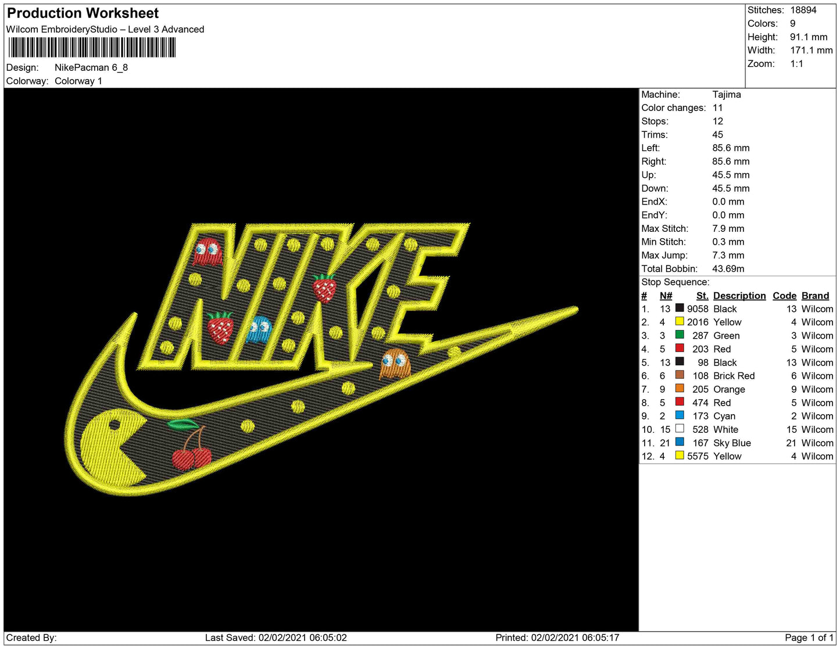Click the Machine value "Tajima"
The image size is (840, 646).
point(727,94)
